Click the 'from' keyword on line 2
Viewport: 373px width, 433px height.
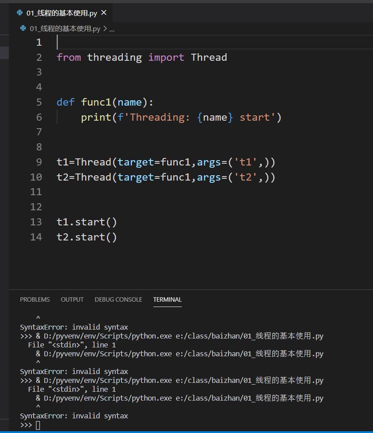69,57
